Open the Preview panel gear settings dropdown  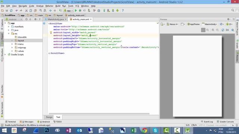pyautogui.click(x=229, y=19)
